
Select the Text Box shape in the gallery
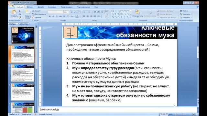[x=113, y=11]
